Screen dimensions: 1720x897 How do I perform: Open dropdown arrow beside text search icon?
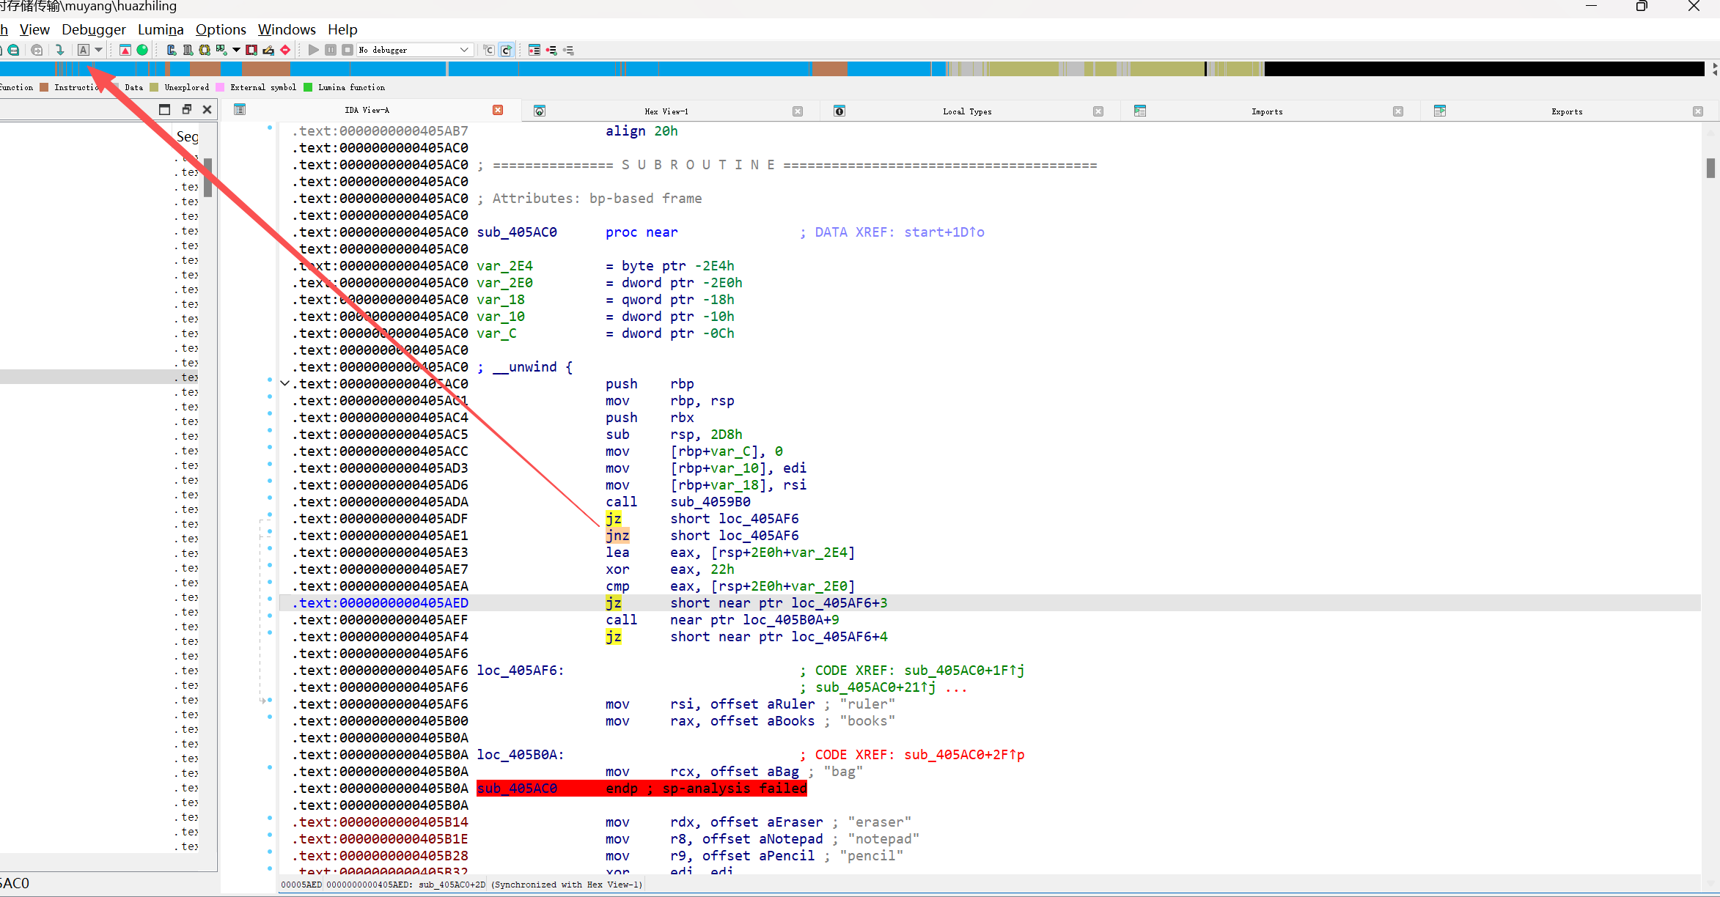pyautogui.click(x=98, y=50)
